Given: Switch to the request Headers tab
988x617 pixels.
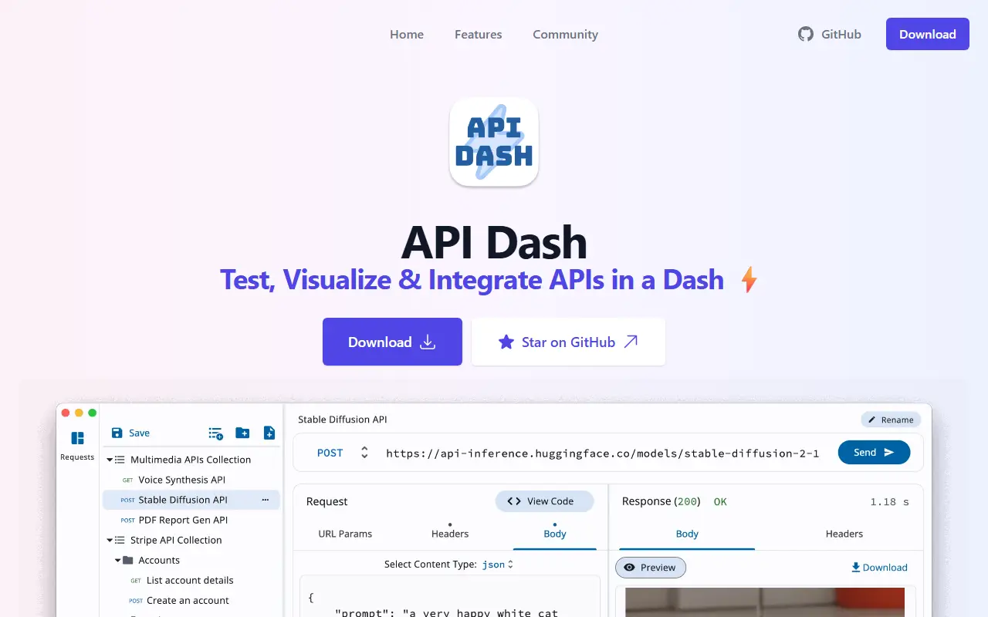Looking at the screenshot, I should [450, 534].
